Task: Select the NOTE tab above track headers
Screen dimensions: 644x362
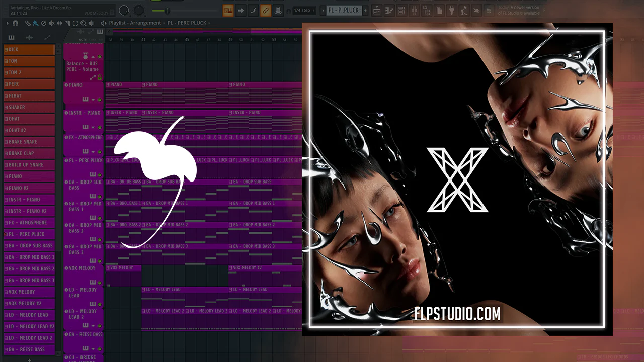Action: pos(83,39)
